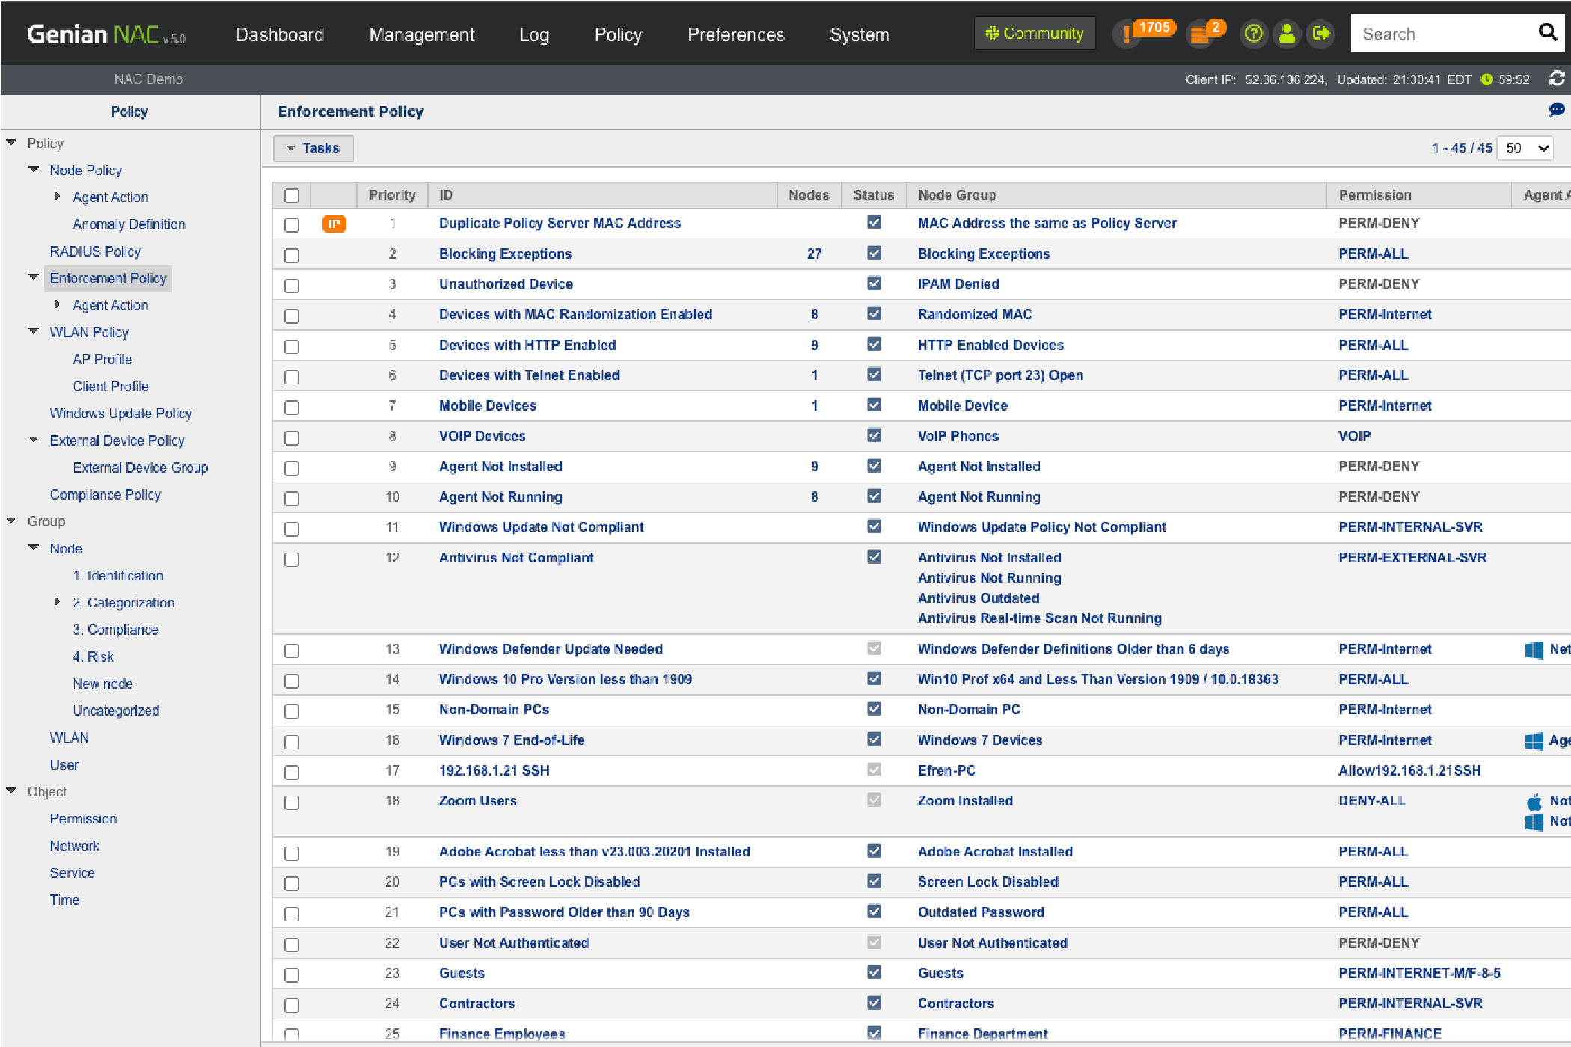1571x1047 pixels.
Task: Click the search magnifier icon
Action: (1547, 33)
